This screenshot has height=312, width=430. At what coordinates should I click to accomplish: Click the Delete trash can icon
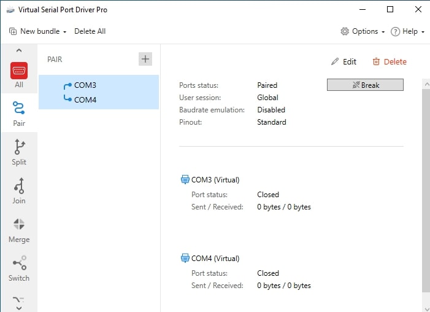[376, 61]
